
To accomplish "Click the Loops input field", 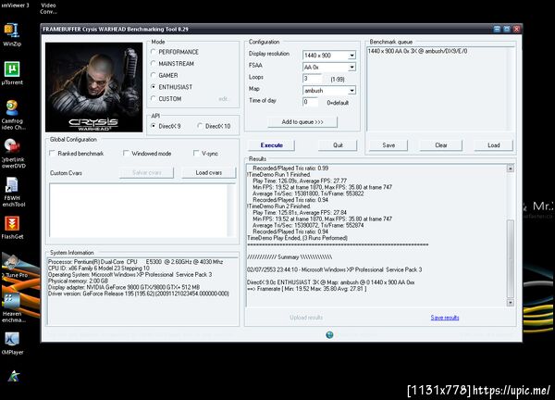I will tap(313, 79).
